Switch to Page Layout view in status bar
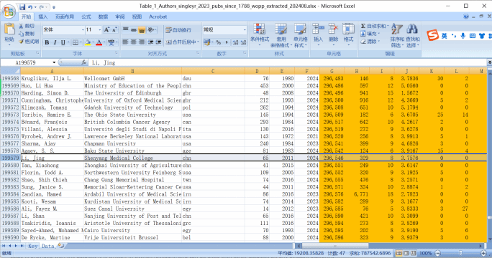The width and height of the screenshot is (492, 258). pos(406,253)
